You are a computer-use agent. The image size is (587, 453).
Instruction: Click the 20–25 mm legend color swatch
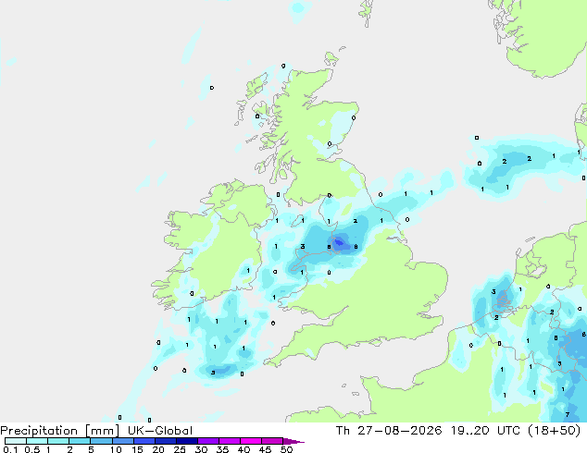click(x=166, y=441)
